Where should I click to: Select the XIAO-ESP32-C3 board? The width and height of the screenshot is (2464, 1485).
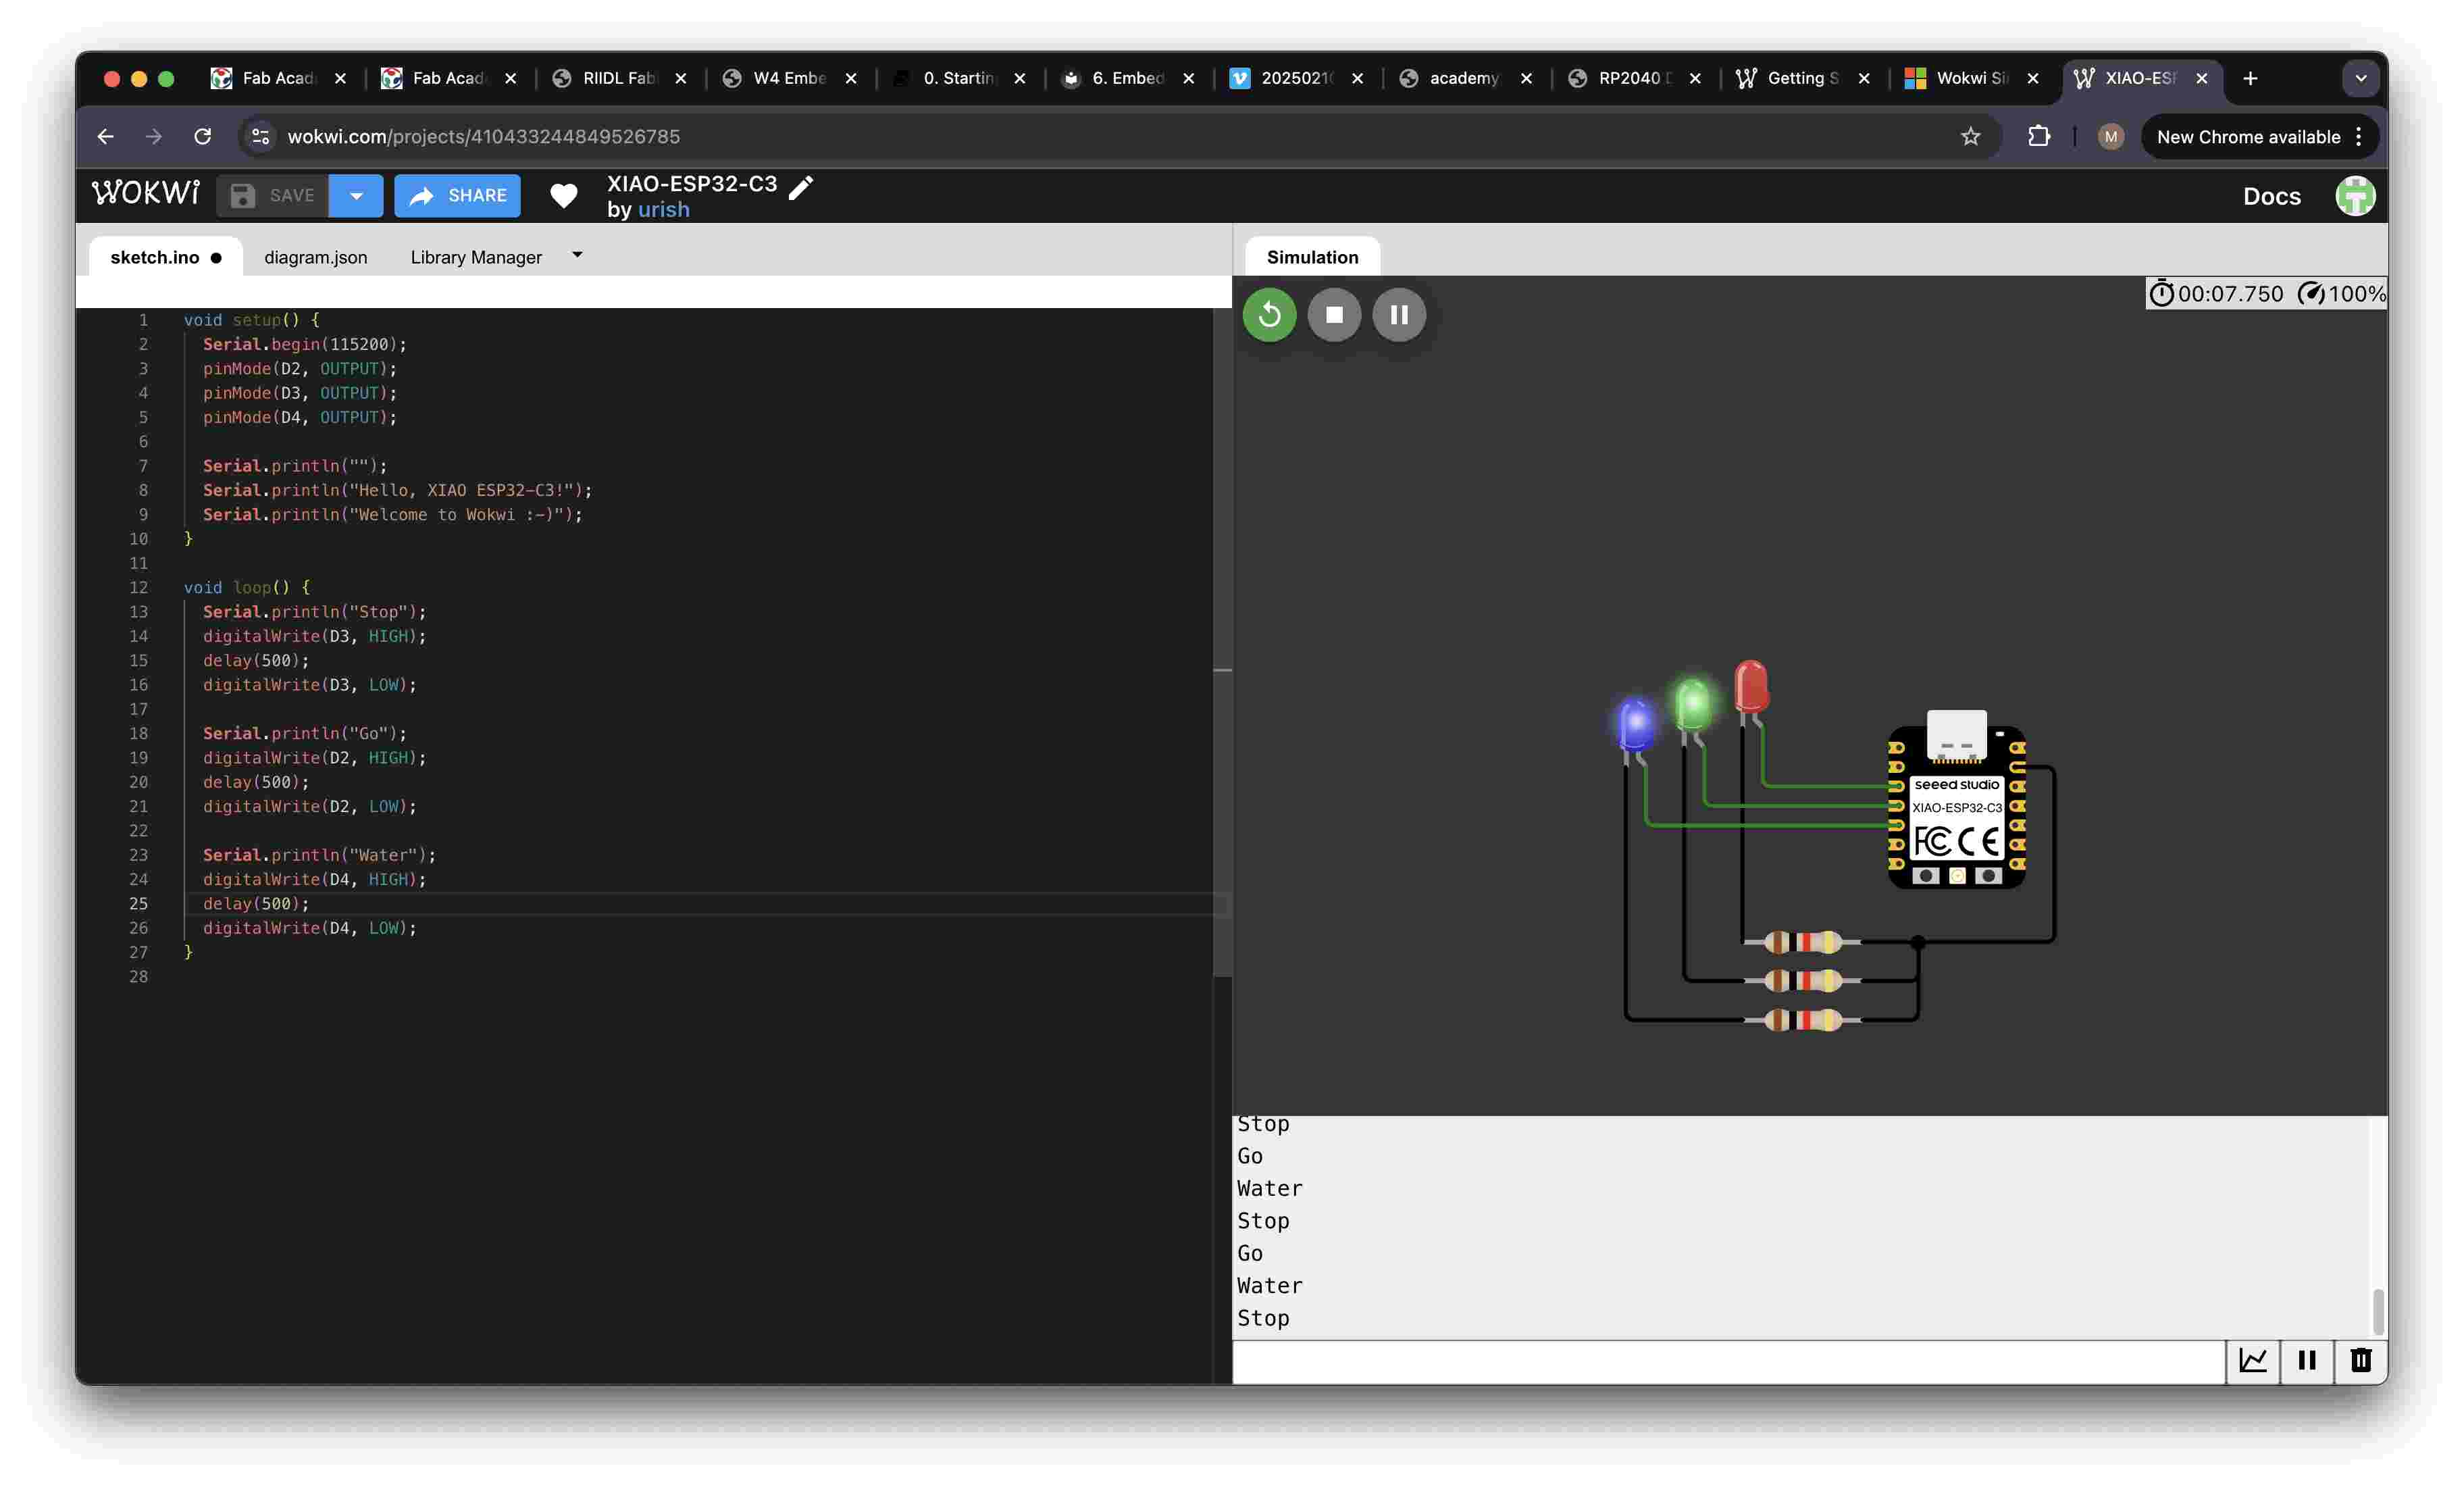click(1957, 800)
